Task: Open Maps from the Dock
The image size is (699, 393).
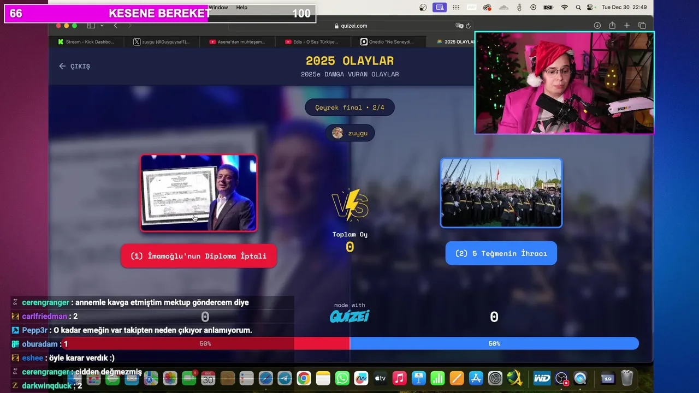Action: (151, 378)
